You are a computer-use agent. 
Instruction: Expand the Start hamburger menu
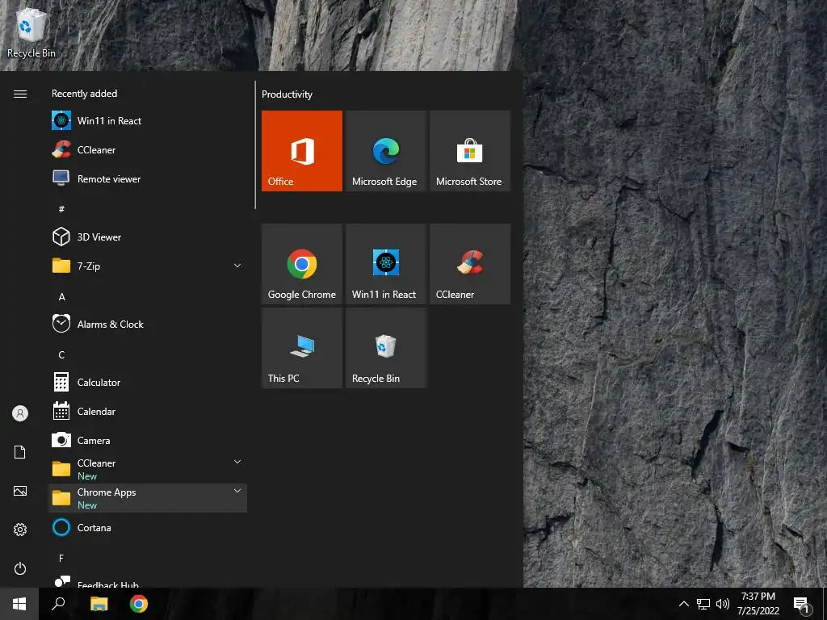coord(20,94)
